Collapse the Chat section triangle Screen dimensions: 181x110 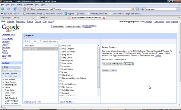[x=2, y=67]
